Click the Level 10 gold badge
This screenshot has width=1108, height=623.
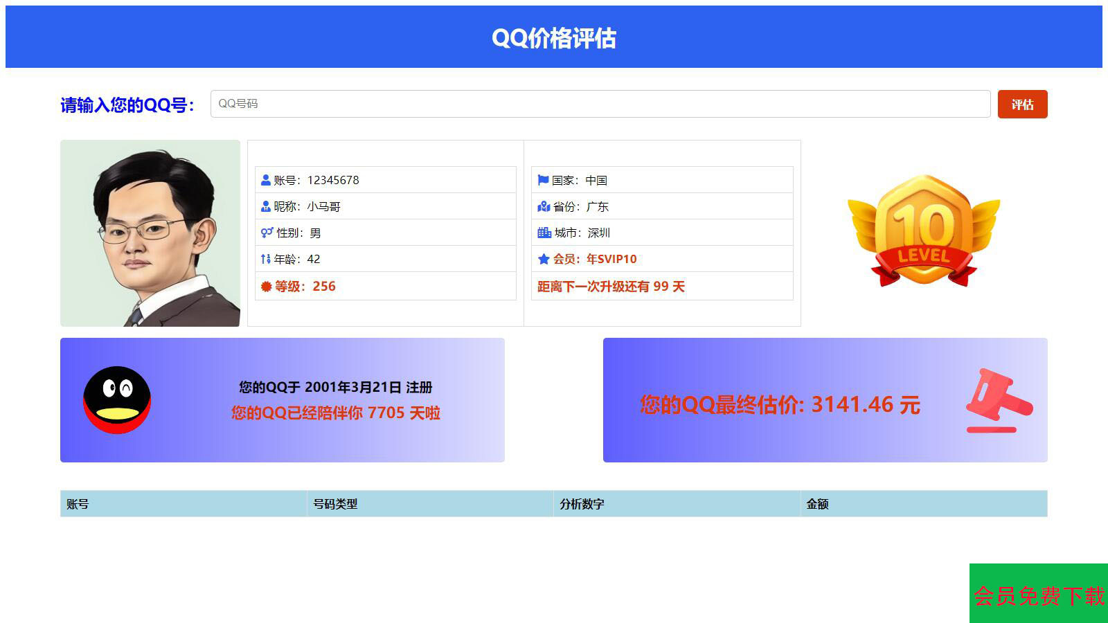[924, 231]
